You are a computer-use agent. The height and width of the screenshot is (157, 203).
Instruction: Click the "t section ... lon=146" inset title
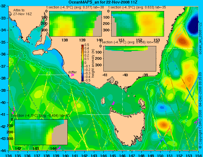(x=129, y=42)
